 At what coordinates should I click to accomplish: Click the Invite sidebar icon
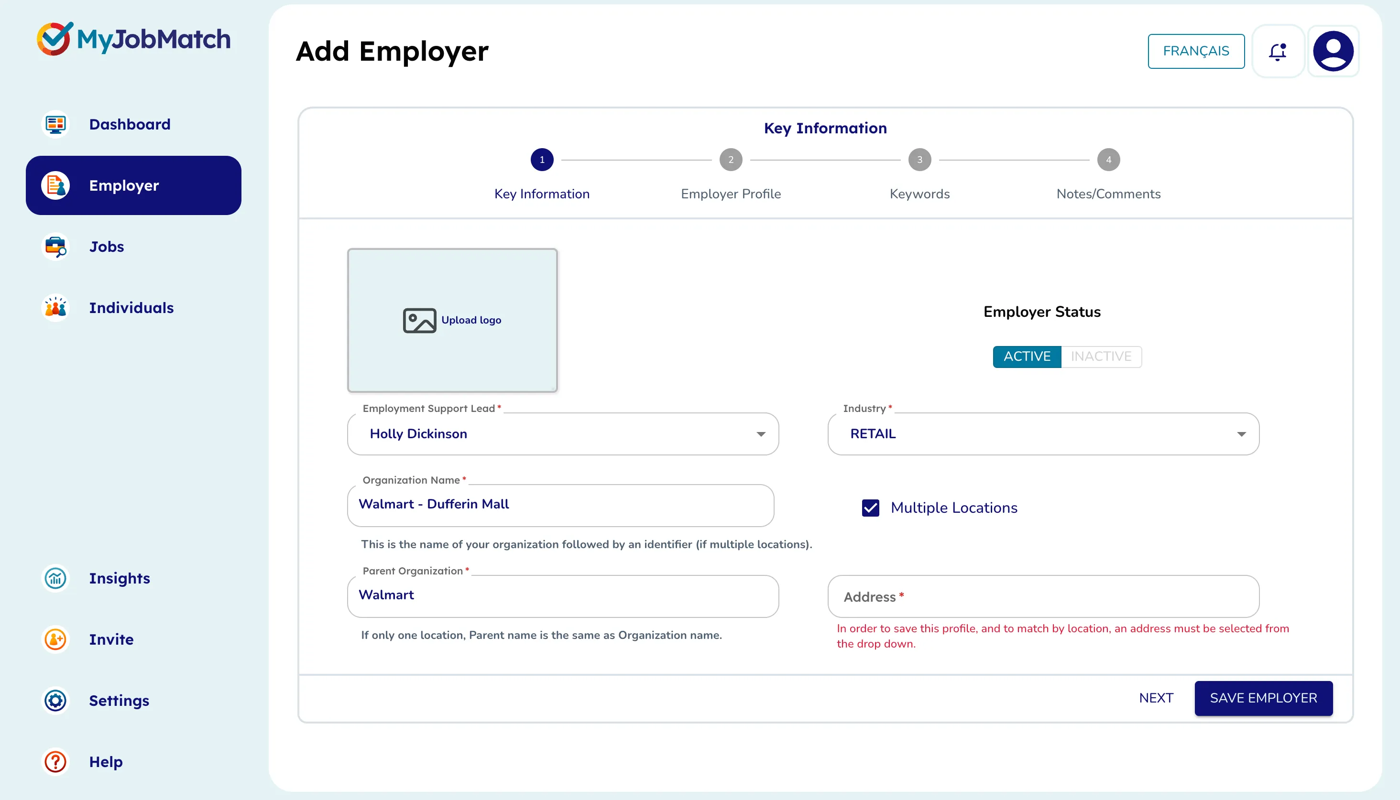[55, 639]
